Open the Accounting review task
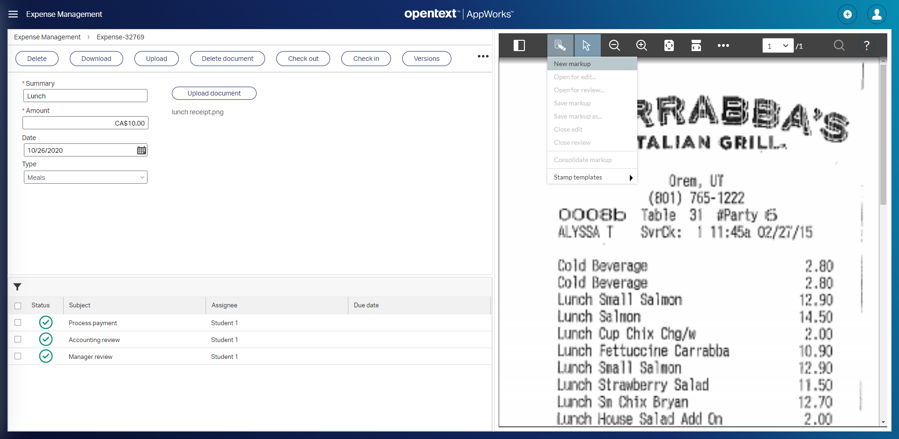The height and width of the screenshot is (439, 899). point(94,340)
